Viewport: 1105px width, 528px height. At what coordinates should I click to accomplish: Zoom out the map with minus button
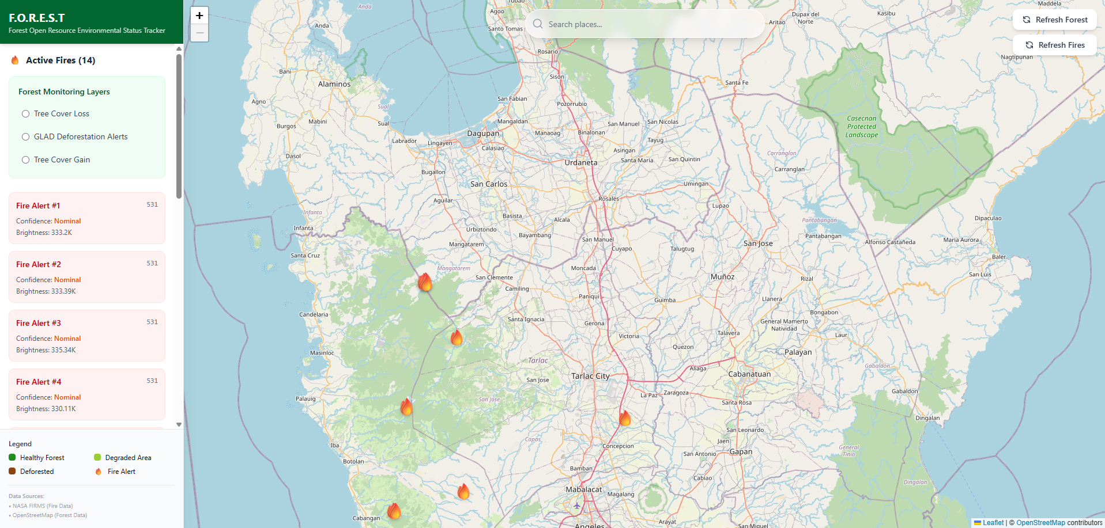coord(199,33)
